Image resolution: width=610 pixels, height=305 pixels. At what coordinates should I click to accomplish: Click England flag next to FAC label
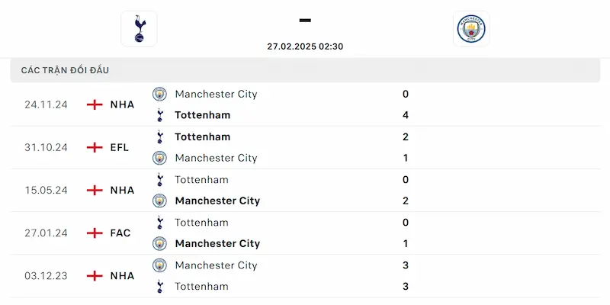point(95,233)
